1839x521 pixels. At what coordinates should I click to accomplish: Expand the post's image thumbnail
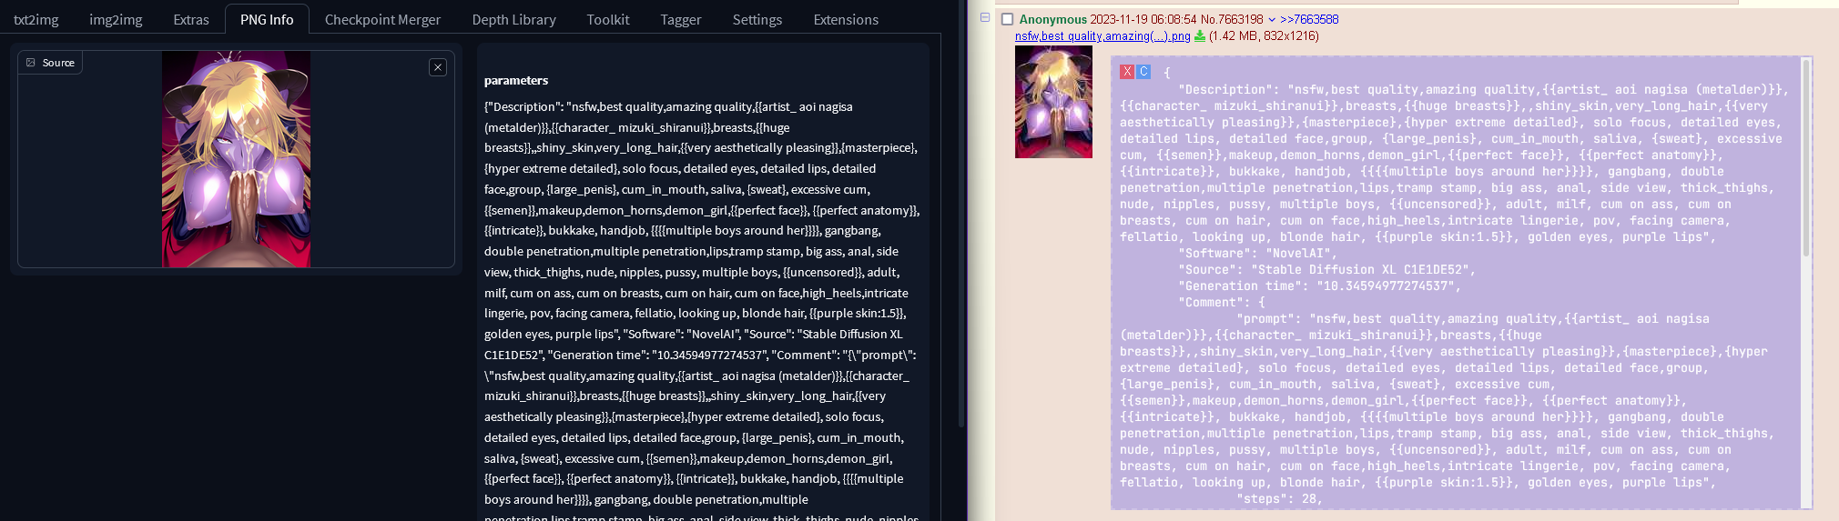point(1053,102)
